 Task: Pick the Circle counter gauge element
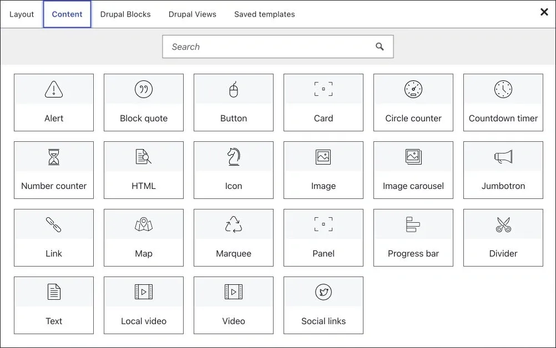point(413,103)
